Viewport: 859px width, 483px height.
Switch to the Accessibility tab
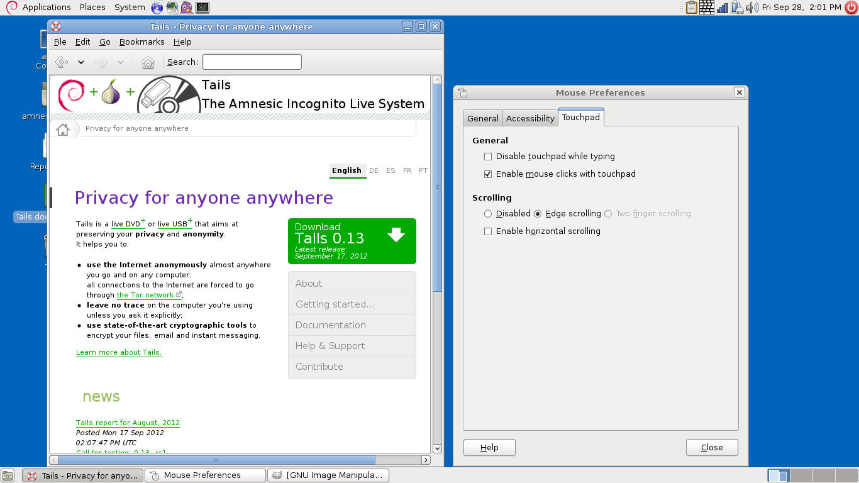point(530,118)
